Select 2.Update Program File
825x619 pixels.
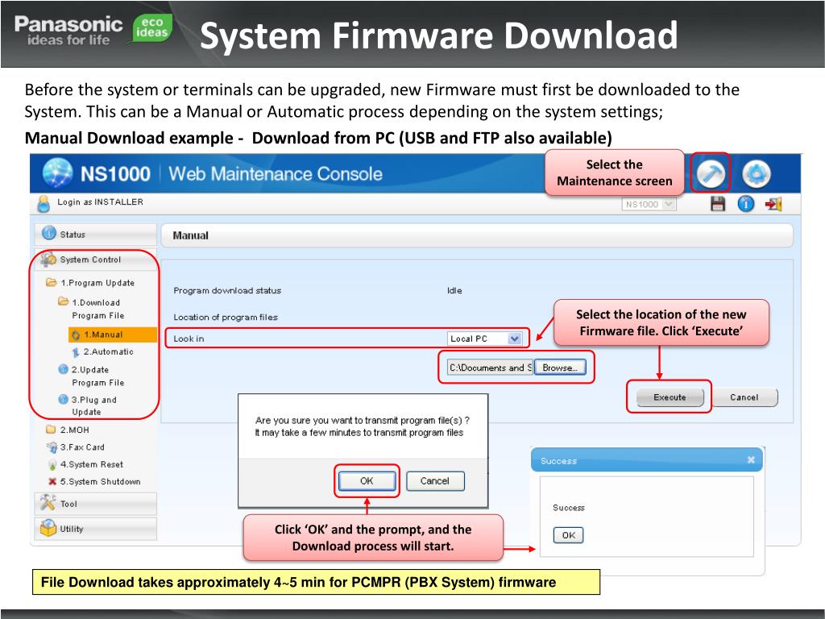click(97, 376)
